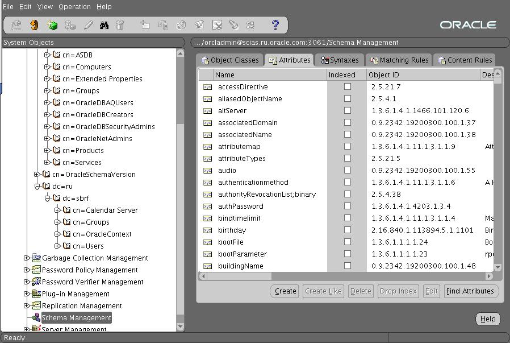Click the Drop Index button

(x=398, y=291)
